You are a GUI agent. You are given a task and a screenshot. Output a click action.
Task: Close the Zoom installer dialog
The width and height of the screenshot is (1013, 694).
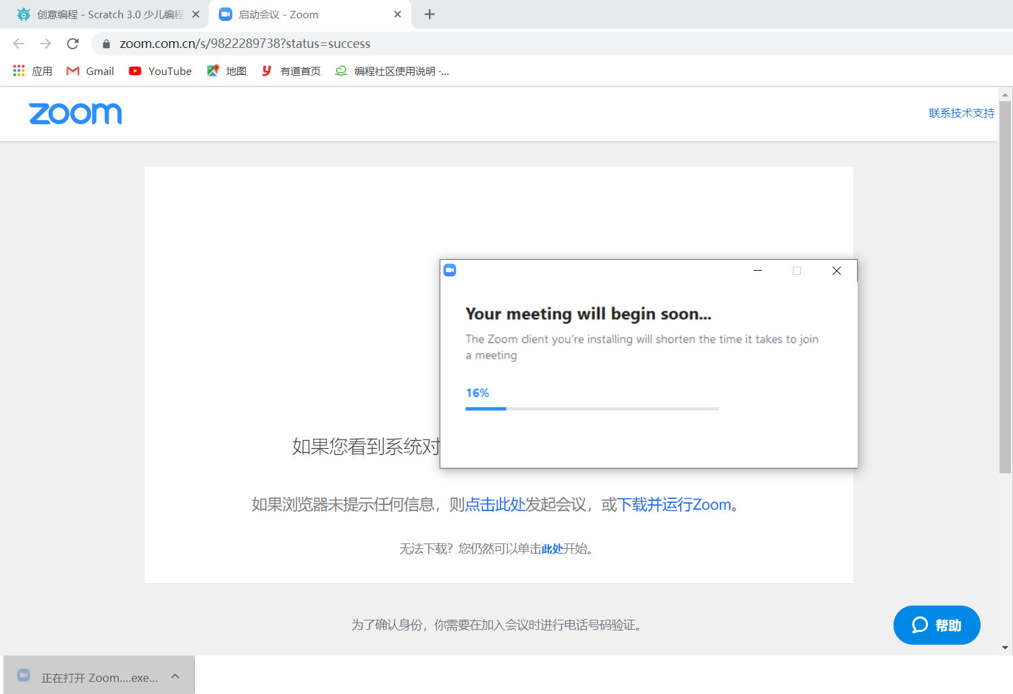[x=837, y=271]
